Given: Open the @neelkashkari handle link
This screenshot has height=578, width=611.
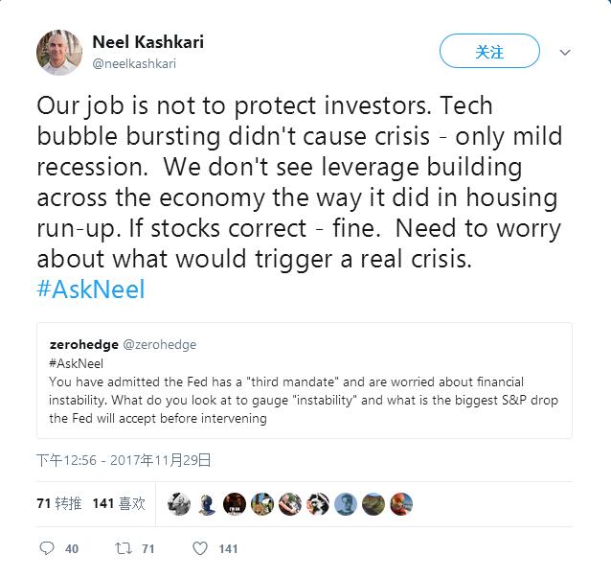Looking at the screenshot, I should [x=134, y=64].
